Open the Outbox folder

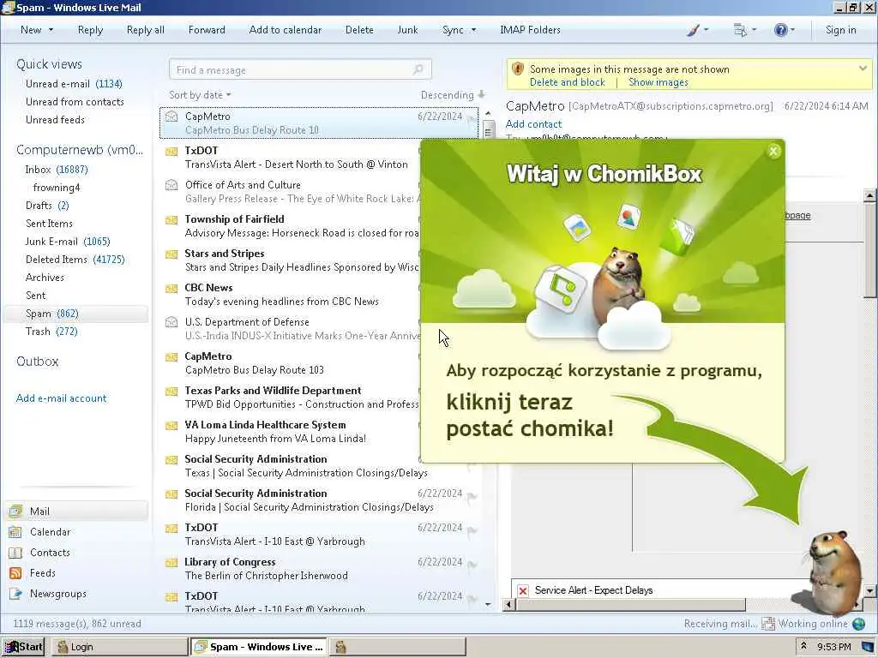click(x=38, y=362)
